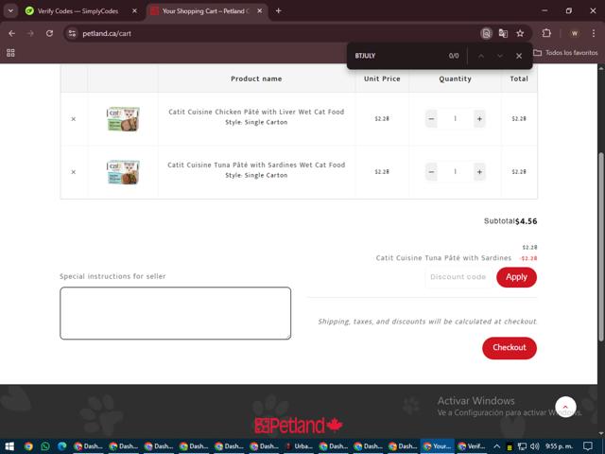Open the Verif... Chrome taskbar window
605x454 pixels.
coord(472,446)
